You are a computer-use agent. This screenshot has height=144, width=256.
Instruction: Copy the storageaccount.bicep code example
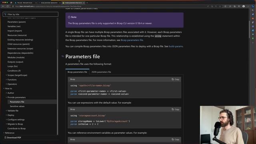[x=175, y=109]
